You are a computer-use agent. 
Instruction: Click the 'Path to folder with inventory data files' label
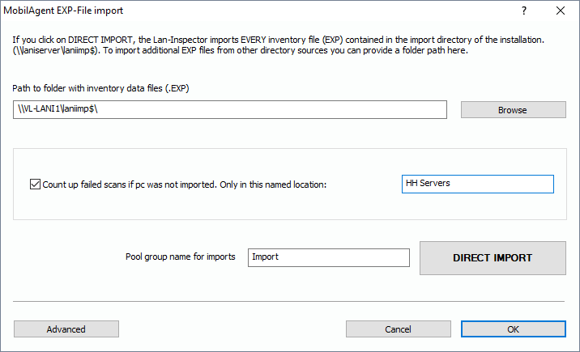click(105, 88)
